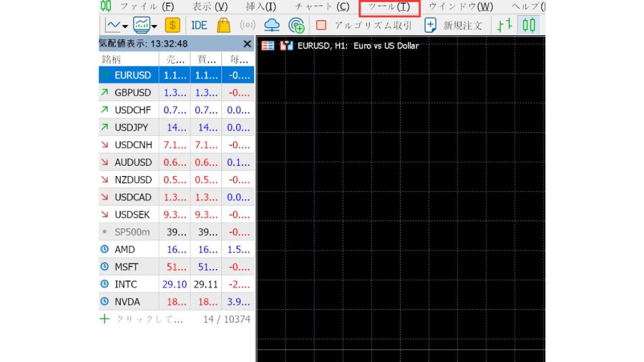Open the chart type dropdown arrow
The height and width of the screenshot is (362, 644).
pos(124,27)
